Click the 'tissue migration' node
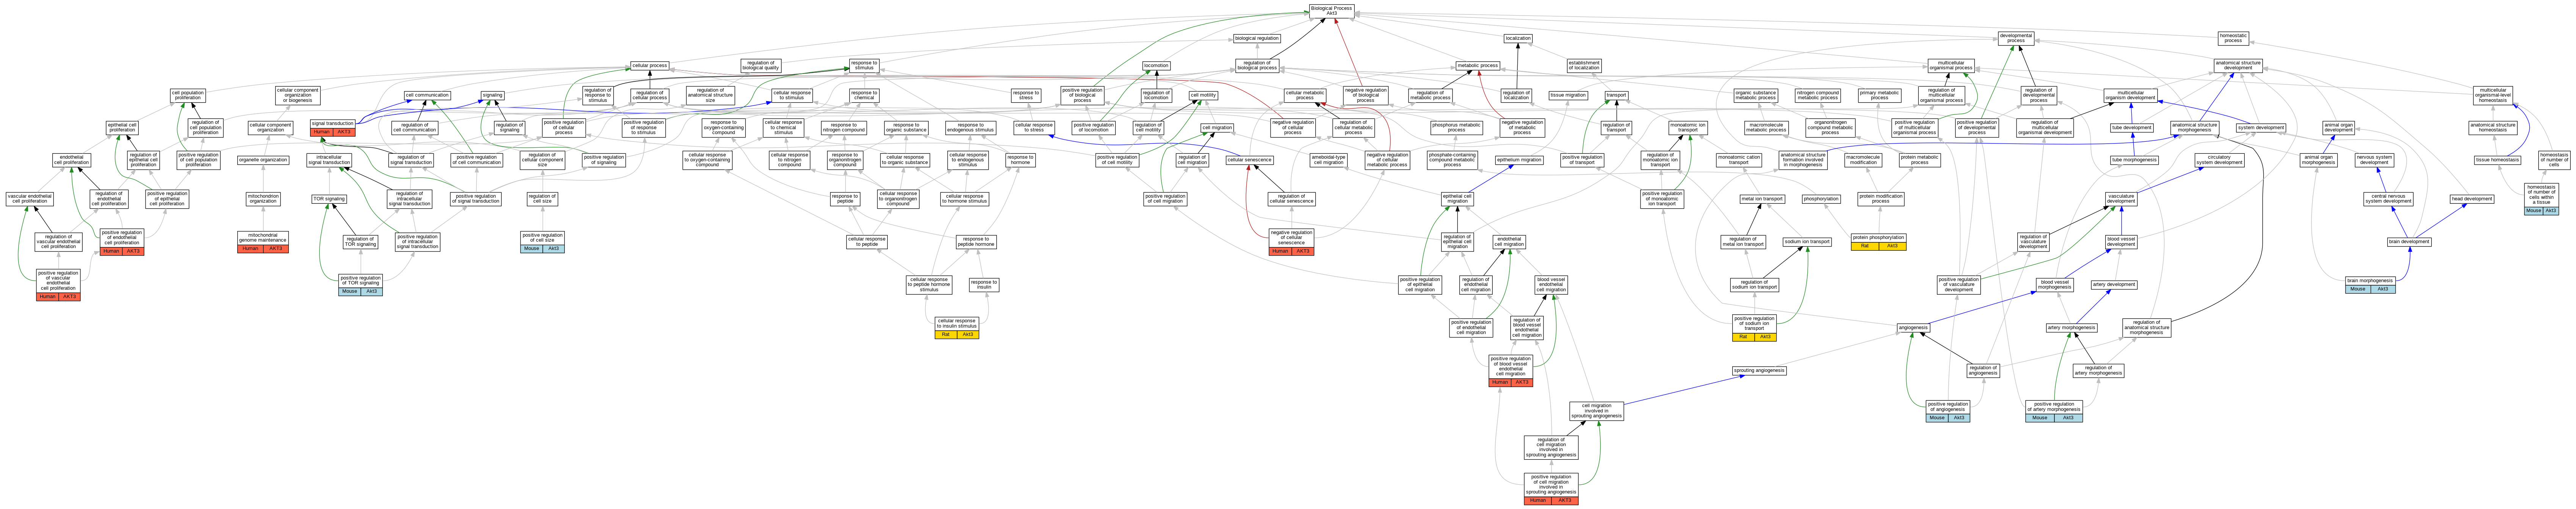 pyautogui.click(x=1568, y=96)
